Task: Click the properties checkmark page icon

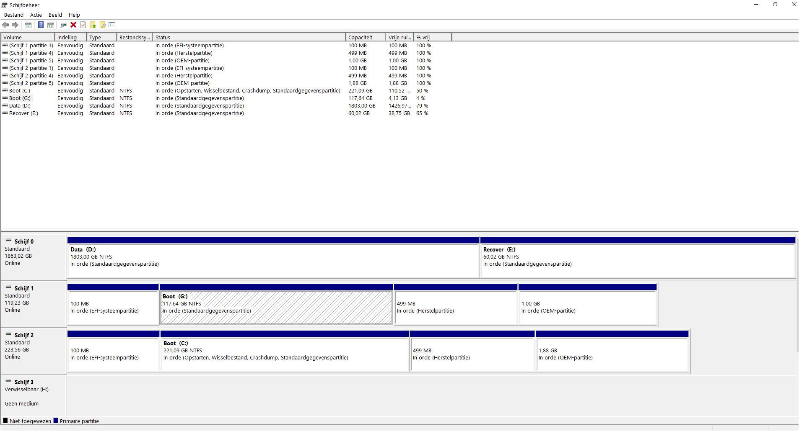Action: (x=83, y=25)
